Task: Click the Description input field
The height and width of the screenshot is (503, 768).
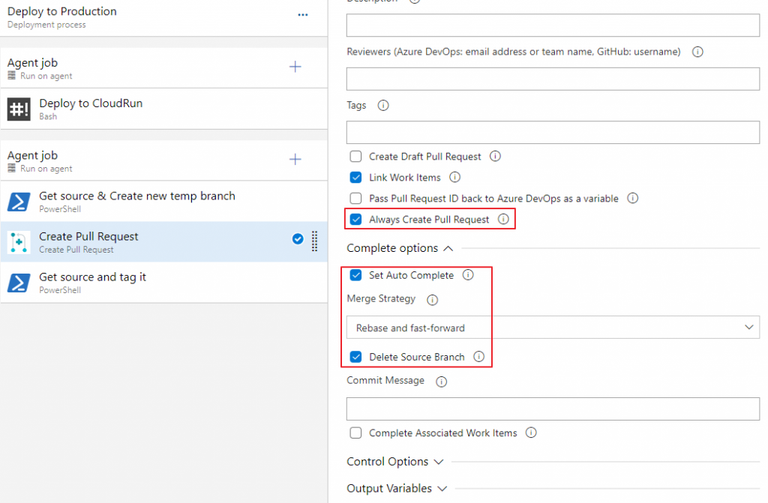Action: tap(553, 25)
